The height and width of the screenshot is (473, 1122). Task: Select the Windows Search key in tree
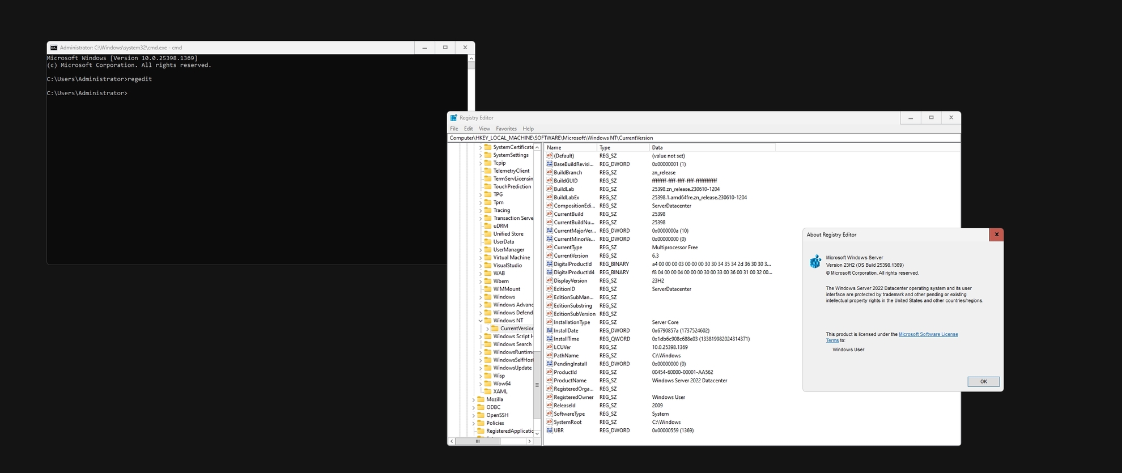point(512,344)
